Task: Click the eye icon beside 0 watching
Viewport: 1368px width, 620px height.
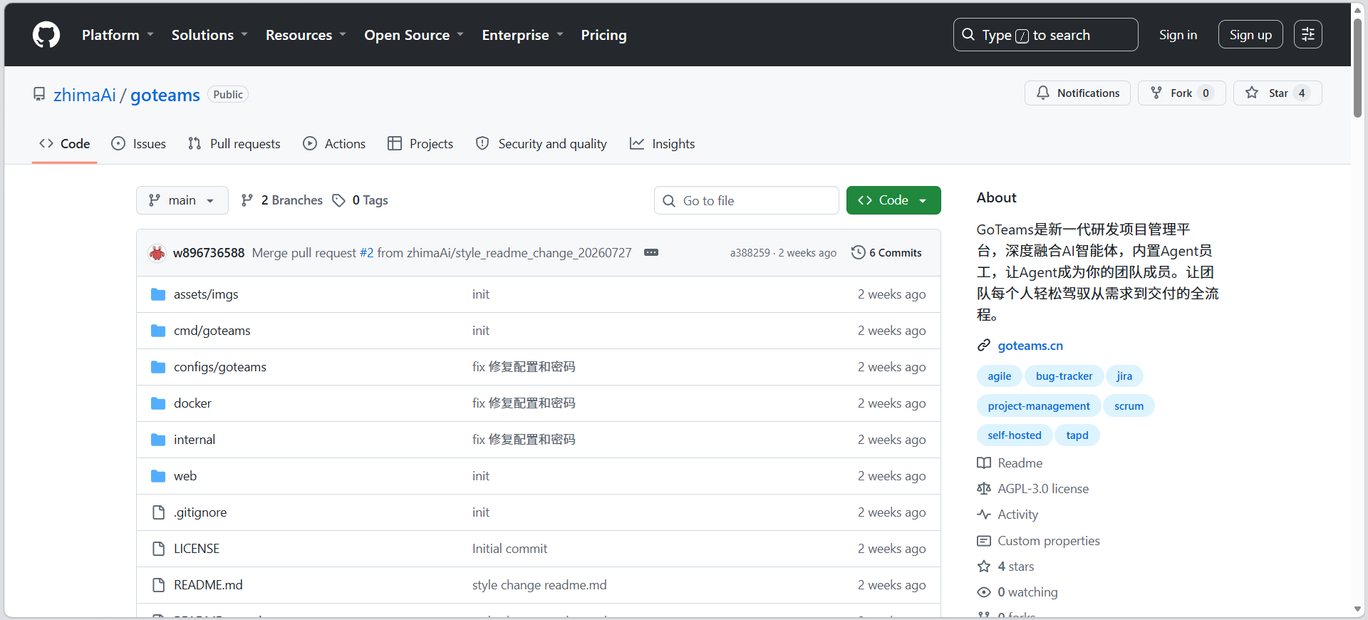Action: (x=984, y=592)
